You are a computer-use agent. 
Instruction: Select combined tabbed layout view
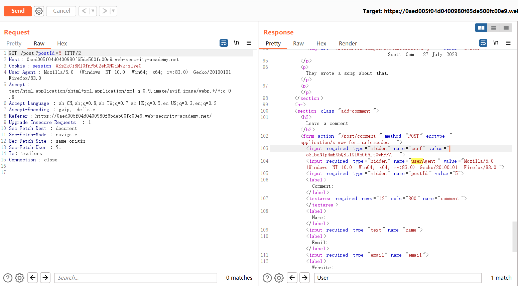point(506,28)
